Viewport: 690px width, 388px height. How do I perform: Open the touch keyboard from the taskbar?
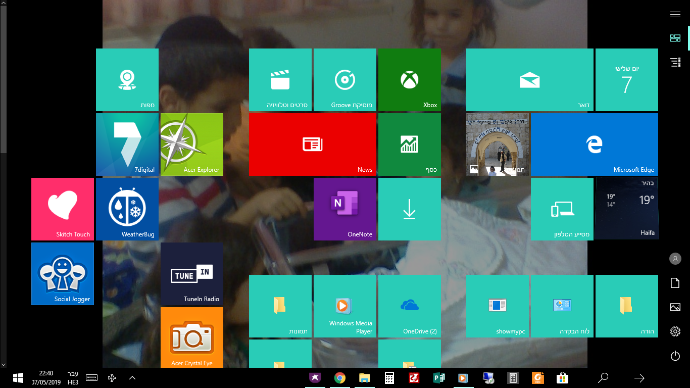coord(91,378)
